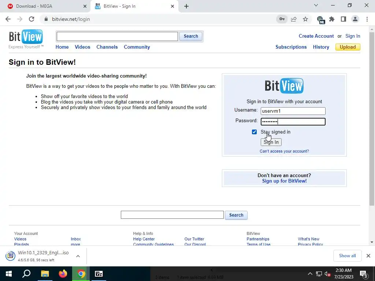Click the page vertical scrollbar

coord(372,120)
